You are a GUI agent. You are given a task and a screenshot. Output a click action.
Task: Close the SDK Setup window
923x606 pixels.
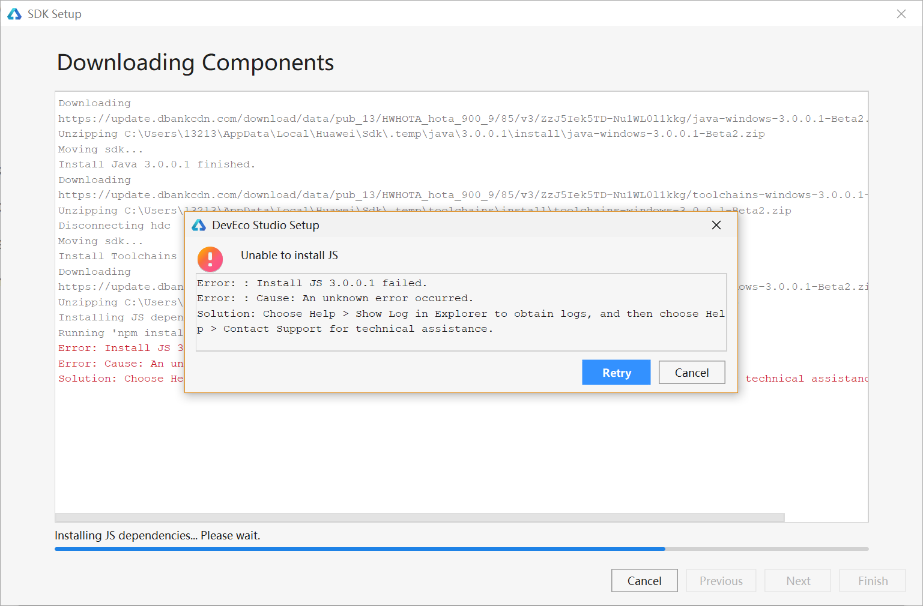pyautogui.click(x=901, y=14)
